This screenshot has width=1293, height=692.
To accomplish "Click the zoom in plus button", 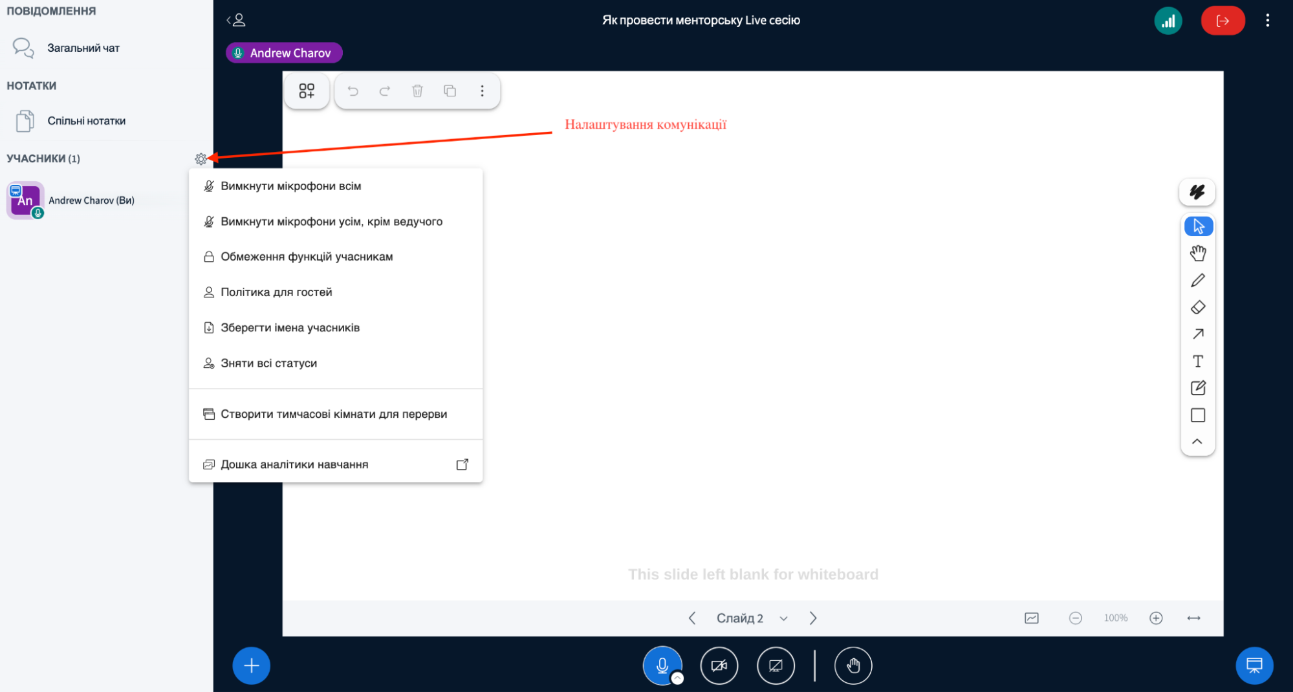I will point(1155,618).
